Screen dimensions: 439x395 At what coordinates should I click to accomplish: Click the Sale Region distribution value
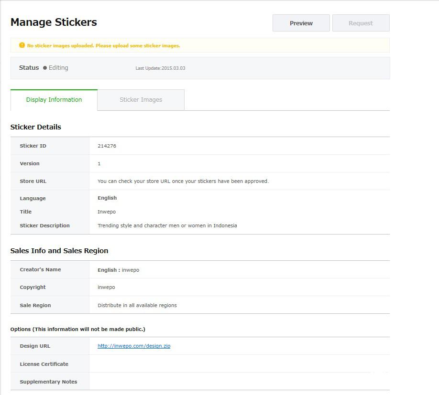click(x=137, y=305)
